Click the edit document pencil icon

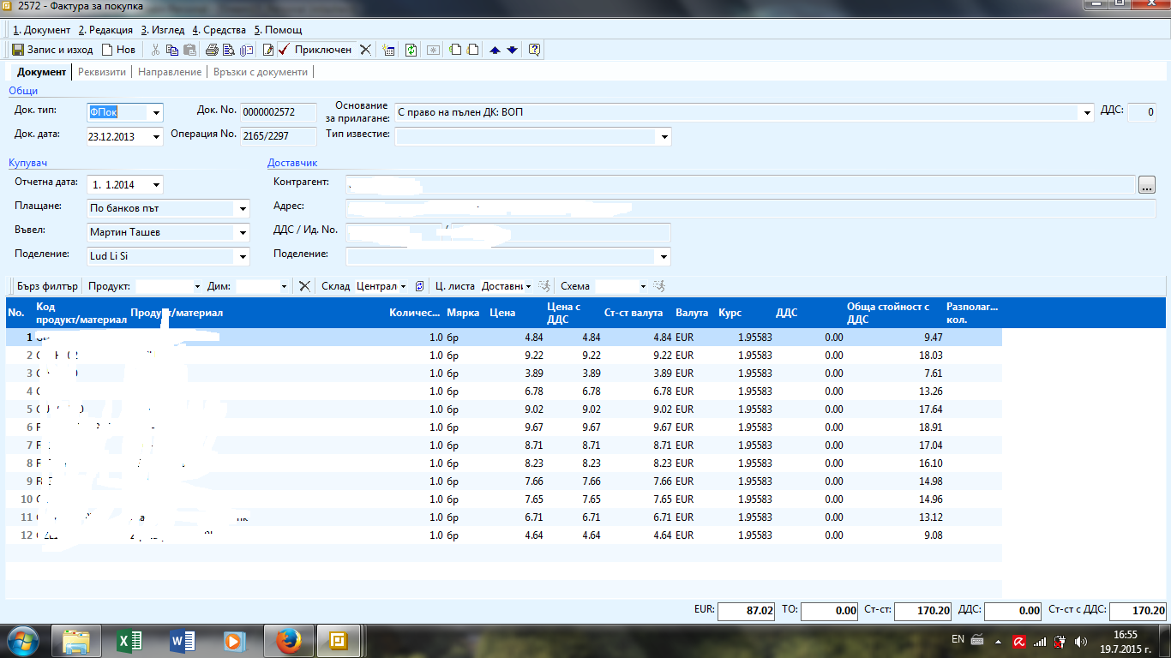(x=267, y=50)
